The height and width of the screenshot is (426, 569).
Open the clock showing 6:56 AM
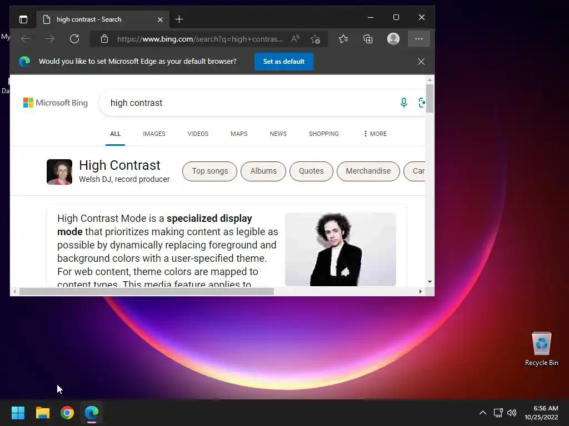[x=541, y=413]
